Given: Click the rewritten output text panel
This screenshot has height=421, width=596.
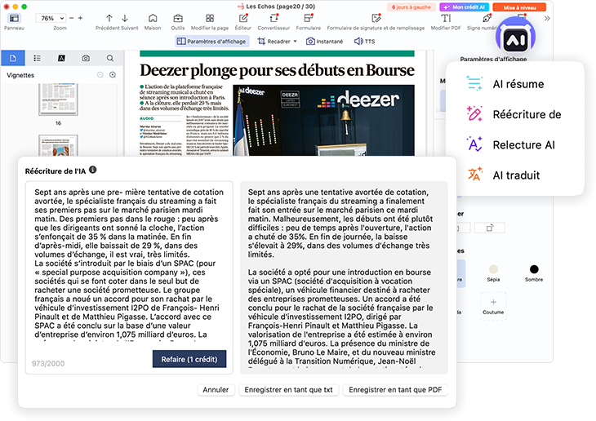Looking at the screenshot, I should 344,277.
